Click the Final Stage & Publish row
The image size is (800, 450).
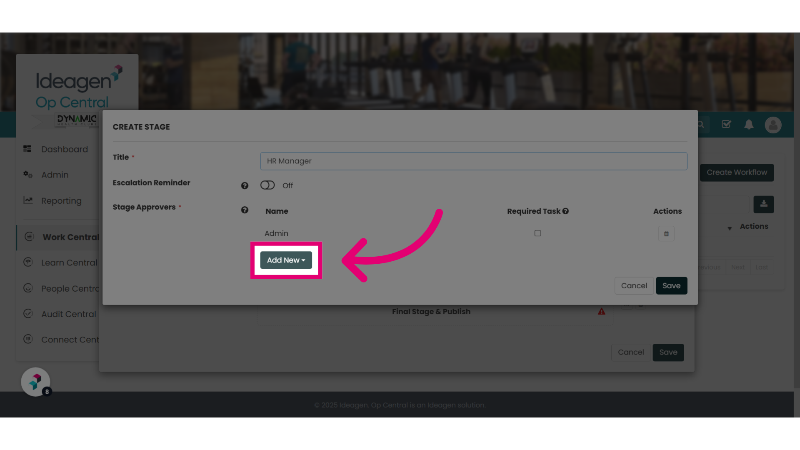click(x=435, y=315)
